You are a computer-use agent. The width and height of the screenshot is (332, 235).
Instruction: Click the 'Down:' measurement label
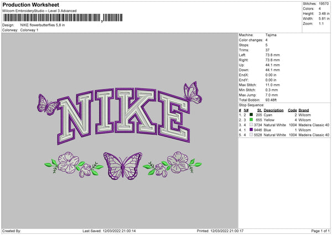pos(243,70)
